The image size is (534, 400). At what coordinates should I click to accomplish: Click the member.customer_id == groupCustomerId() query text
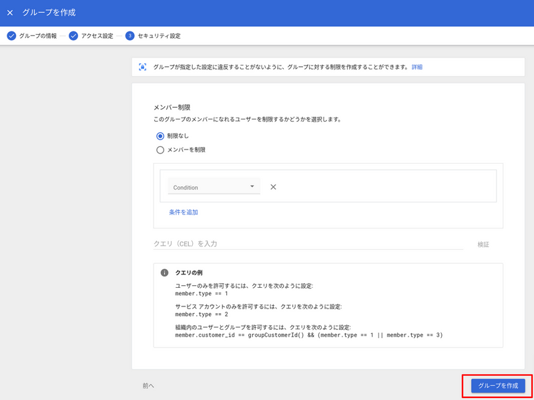click(x=308, y=335)
